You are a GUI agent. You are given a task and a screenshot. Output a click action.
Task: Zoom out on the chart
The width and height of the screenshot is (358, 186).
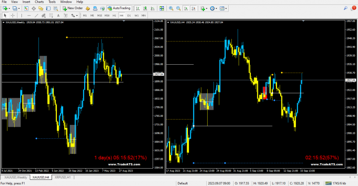(178, 8)
